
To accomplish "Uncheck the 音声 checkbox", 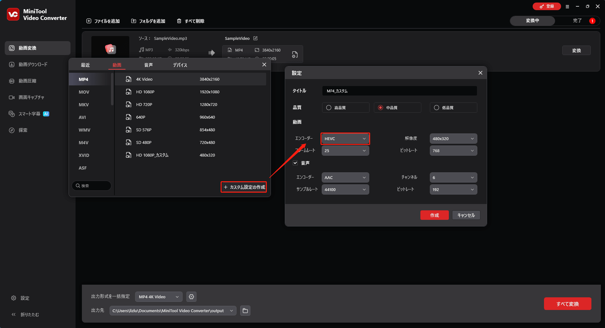I will click(x=295, y=163).
